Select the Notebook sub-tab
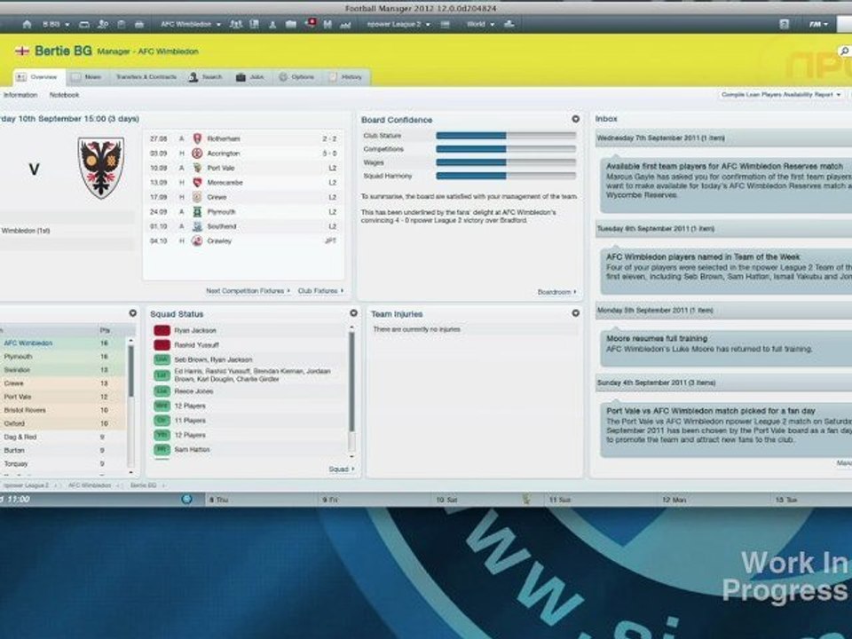852x639 pixels. coord(64,95)
